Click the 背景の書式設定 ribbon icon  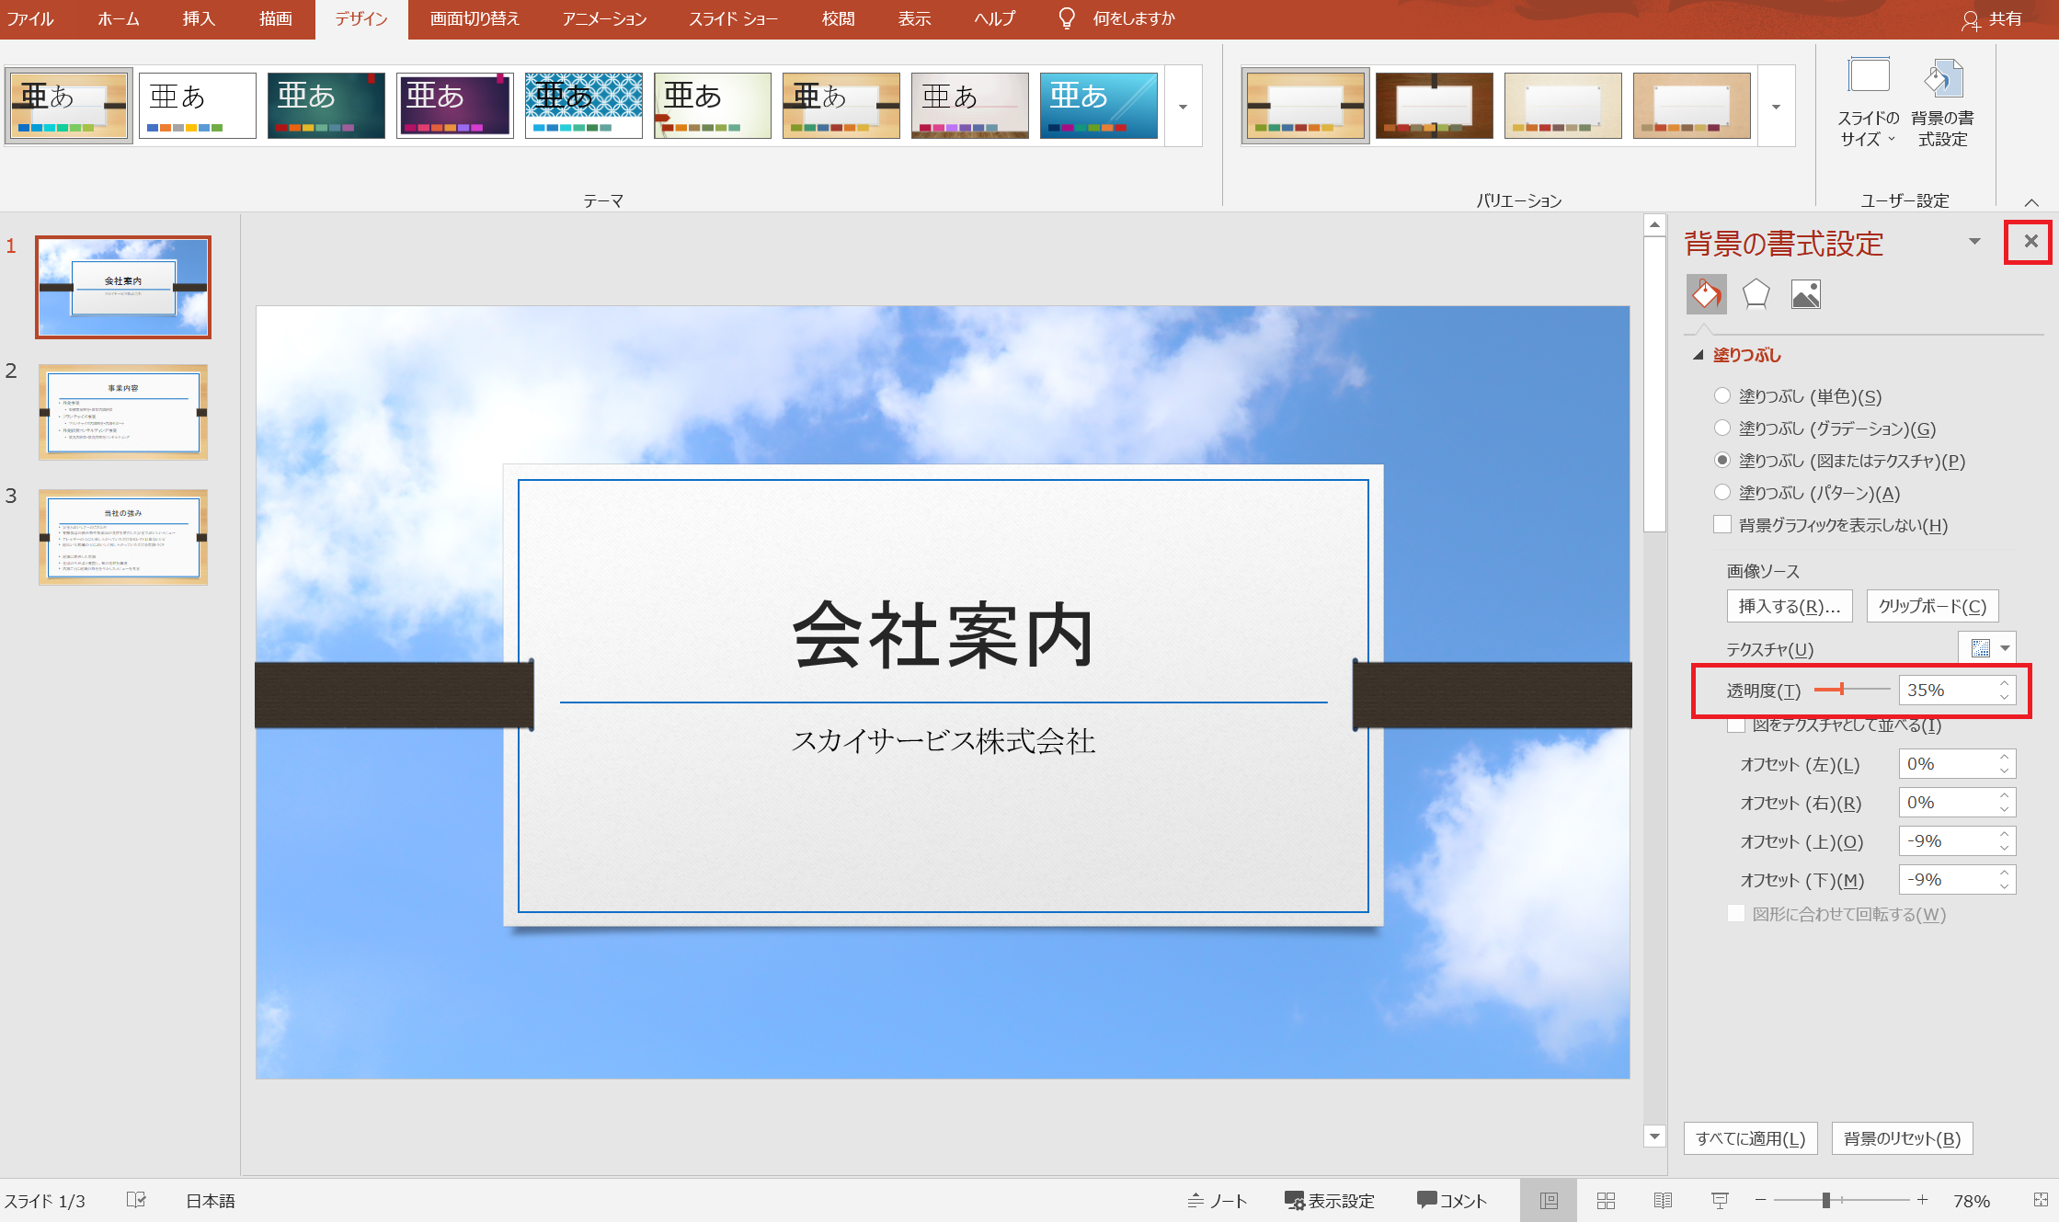coord(1944,99)
